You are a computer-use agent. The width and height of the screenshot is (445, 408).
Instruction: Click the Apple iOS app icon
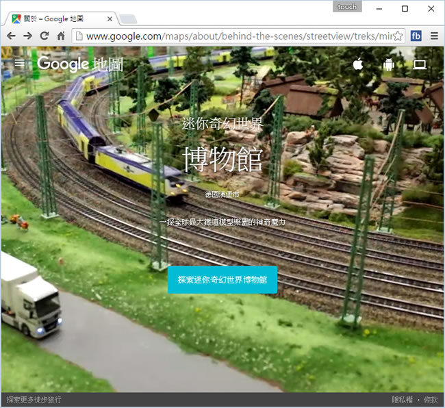click(358, 64)
